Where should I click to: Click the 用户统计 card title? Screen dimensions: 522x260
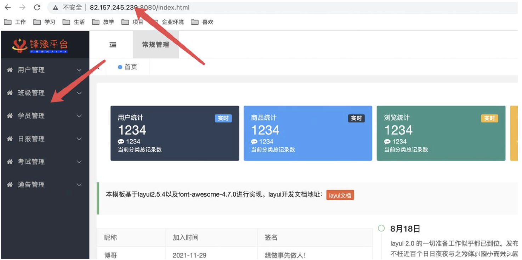(131, 118)
